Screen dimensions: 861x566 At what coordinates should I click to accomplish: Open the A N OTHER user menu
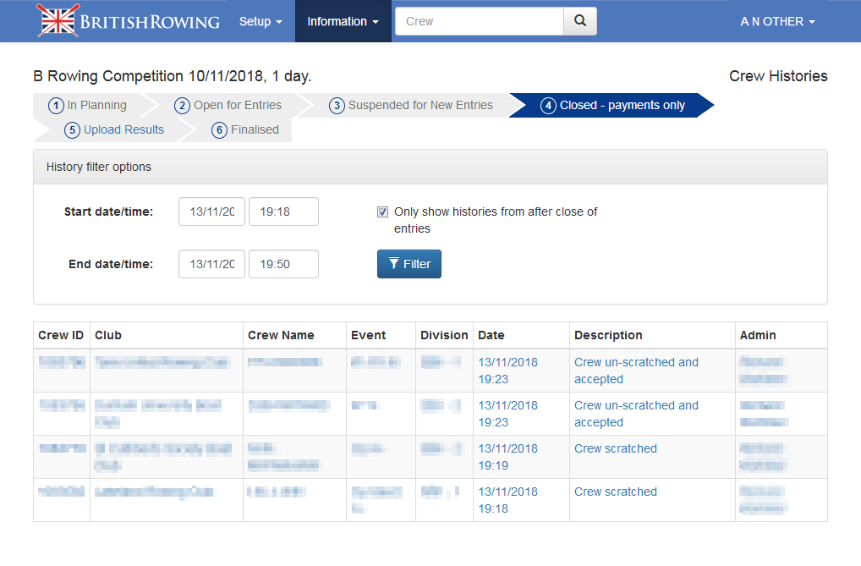[776, 21]
